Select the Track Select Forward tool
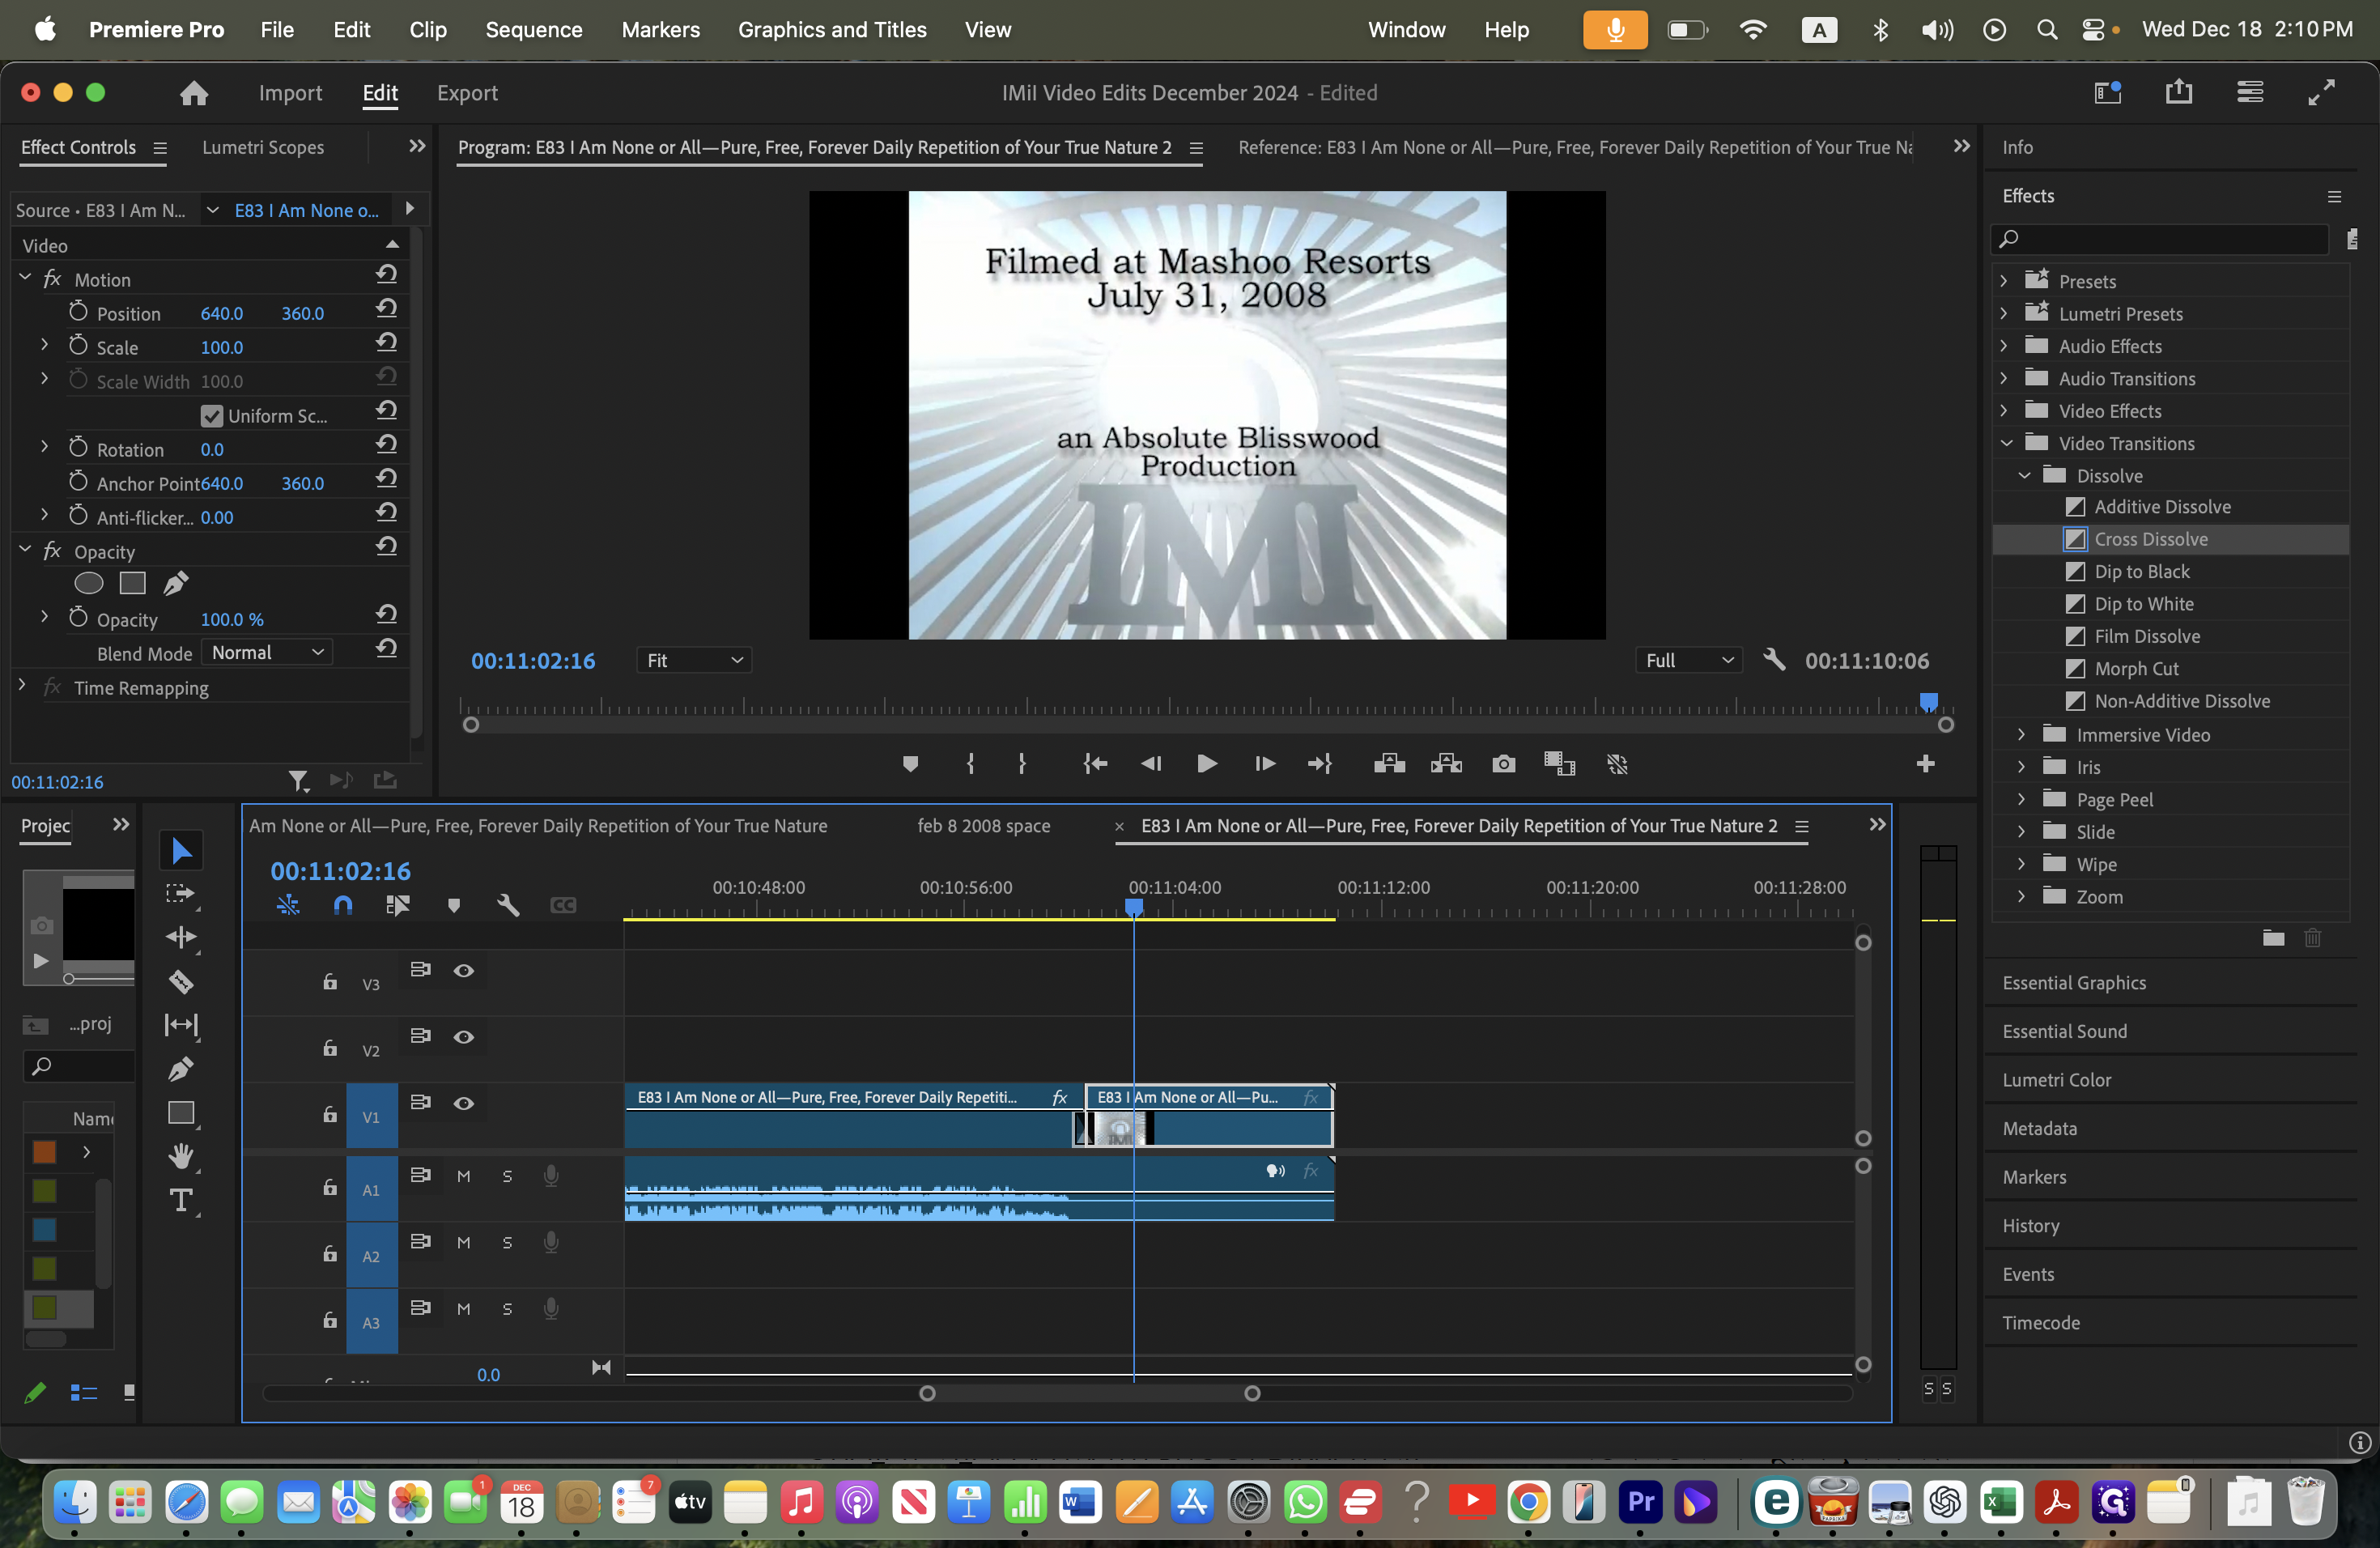 pyautogui.click(x=180, y=894)
